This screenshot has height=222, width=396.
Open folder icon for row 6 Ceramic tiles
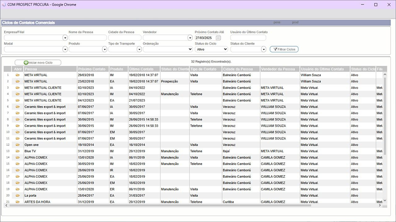pyautogui.click(x=18, y=107)
